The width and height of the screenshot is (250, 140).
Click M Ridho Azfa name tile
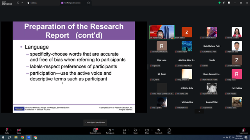(187, 88)
